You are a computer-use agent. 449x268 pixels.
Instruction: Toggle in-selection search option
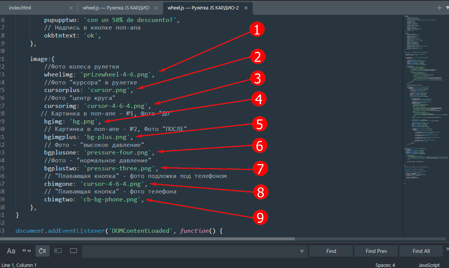(x=58, y=251)
